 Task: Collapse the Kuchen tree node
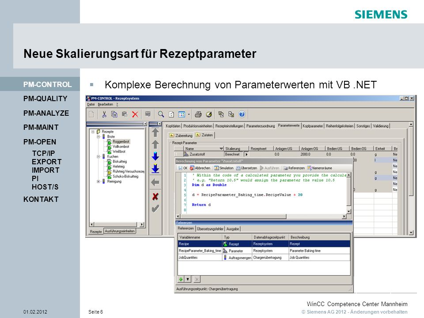click(98, 156)
